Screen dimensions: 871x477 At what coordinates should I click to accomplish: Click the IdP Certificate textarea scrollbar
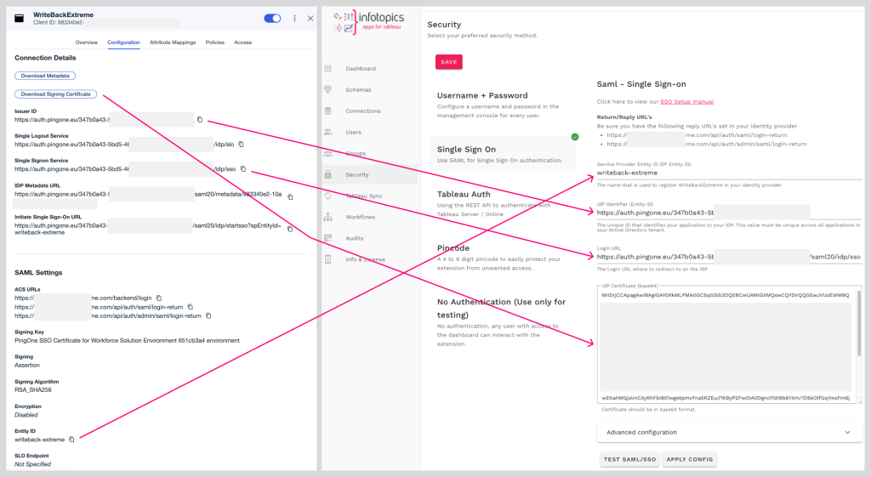(859, 340)
